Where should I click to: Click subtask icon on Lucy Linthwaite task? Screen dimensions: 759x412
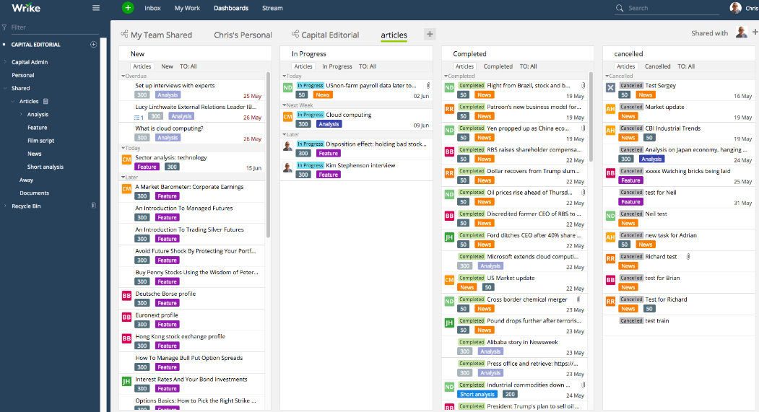(139, 118)
